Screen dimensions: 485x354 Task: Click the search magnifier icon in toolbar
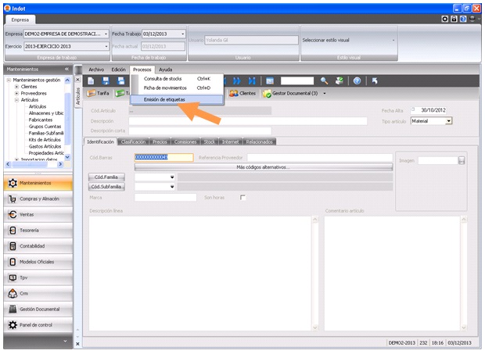(324, 80)
